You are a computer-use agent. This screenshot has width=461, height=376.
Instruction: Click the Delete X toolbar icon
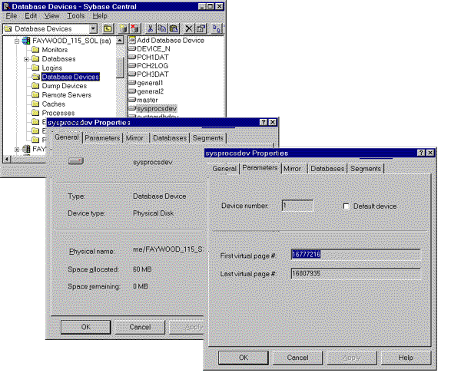point(188,28)
